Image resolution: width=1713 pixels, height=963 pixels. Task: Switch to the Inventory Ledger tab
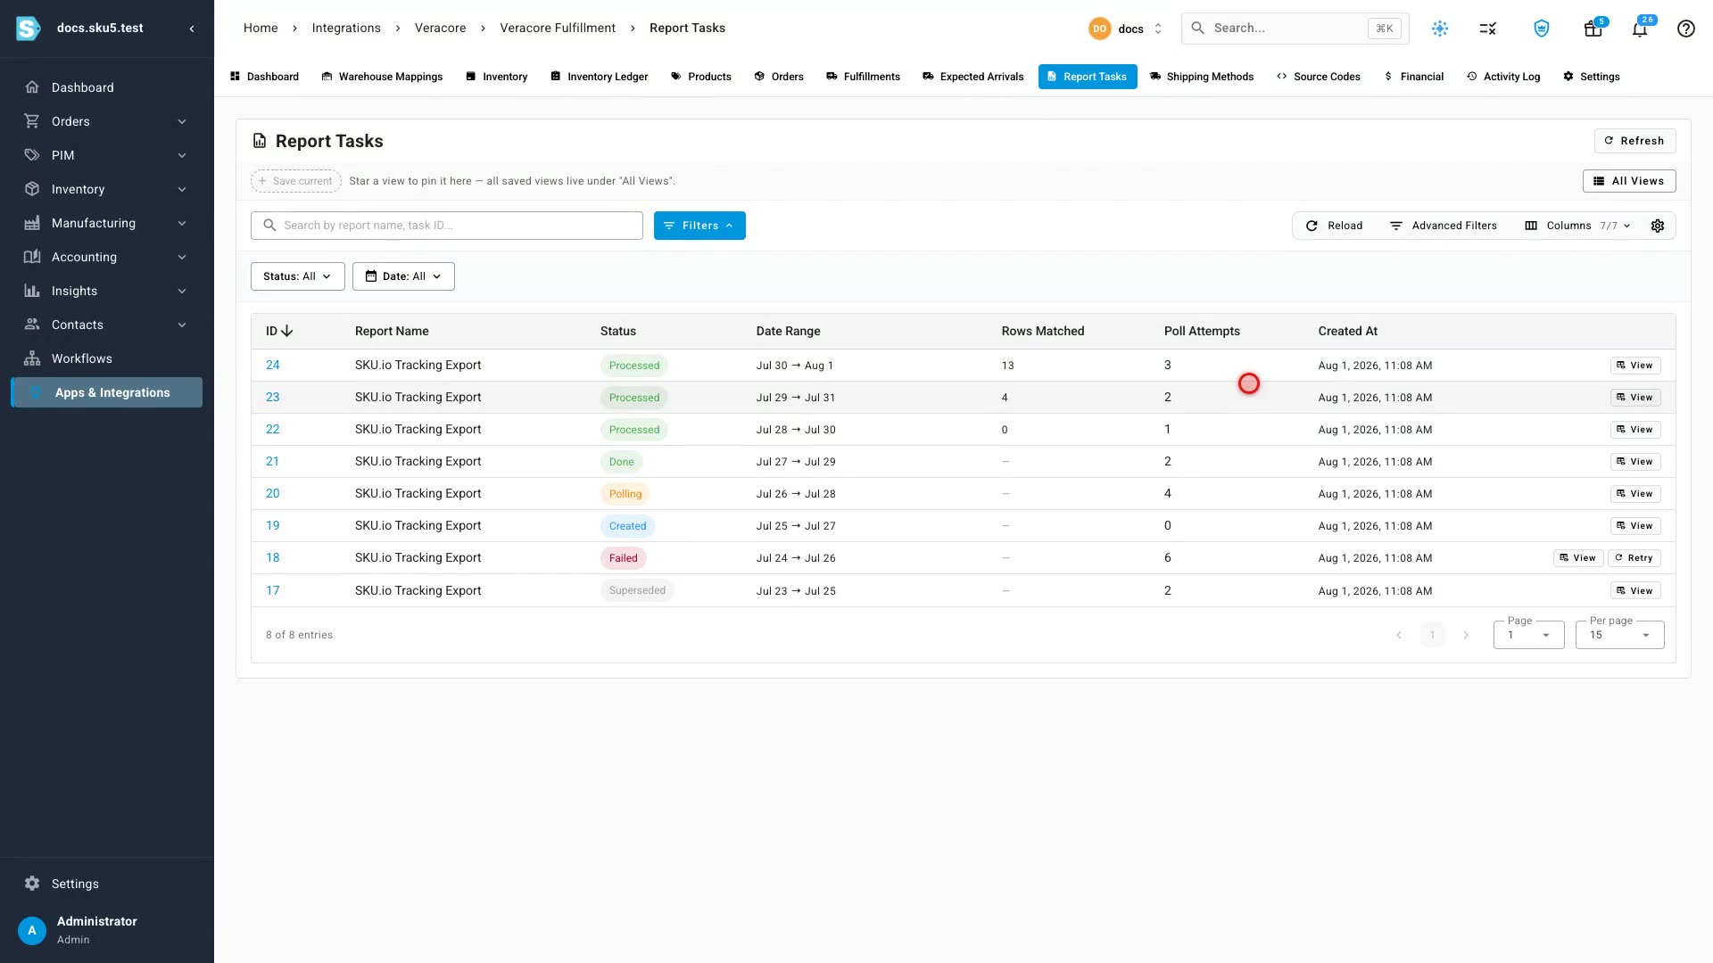tap(599, 77)
